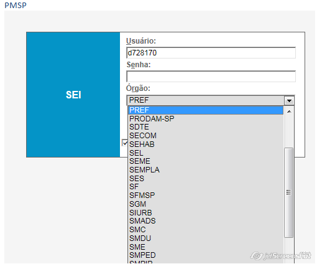Select PREF highlighted option

(x=206, y=110)
